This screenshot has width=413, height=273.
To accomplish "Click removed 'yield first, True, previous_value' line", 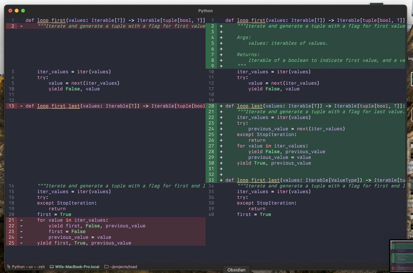I will (84, 243).
